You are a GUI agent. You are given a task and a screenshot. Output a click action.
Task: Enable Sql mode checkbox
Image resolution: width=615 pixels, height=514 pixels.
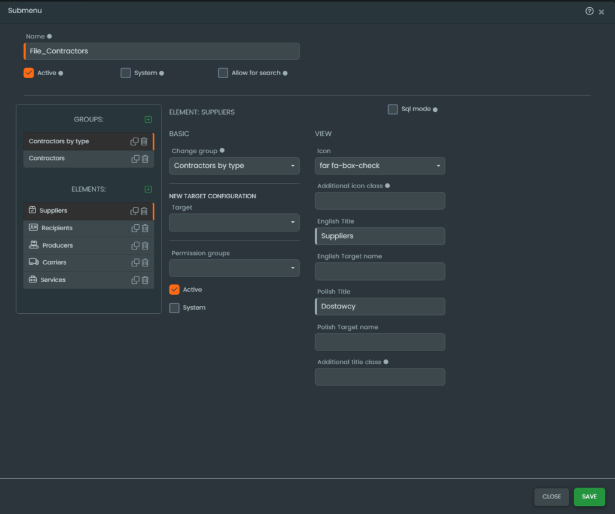point(393,109)
